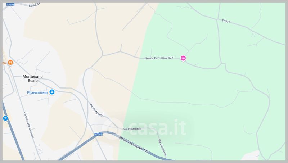
Task: Click the diagonal Via Pantanelle label
Action: [x=96, y=110]
